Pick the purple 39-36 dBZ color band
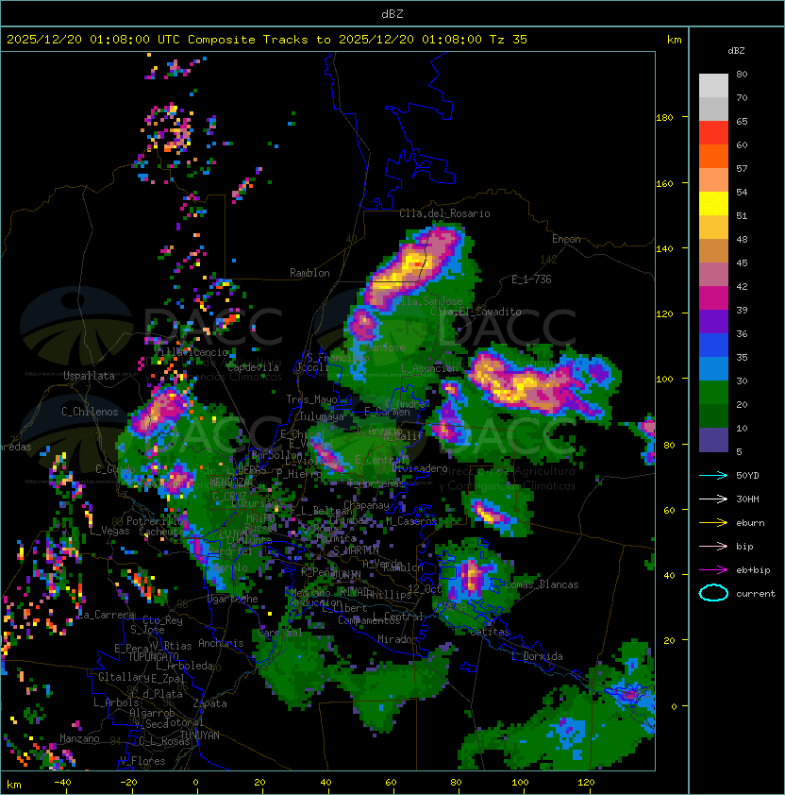Screen dimensions: 785x795 coord(713,322)
